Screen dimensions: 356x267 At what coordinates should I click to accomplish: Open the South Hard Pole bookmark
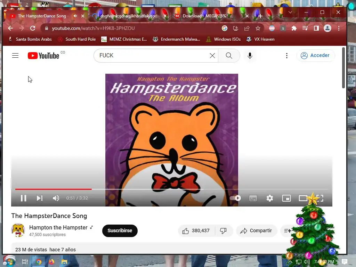(x=77, y=39)
